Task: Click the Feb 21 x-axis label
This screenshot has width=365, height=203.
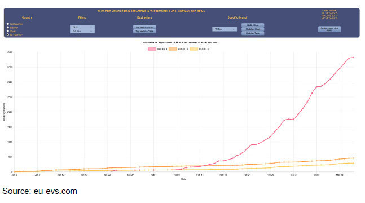Action: [247, 175]
